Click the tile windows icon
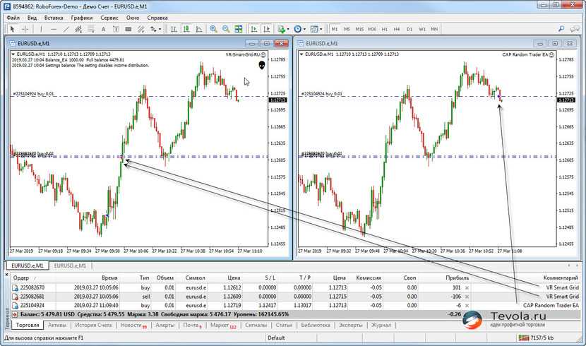Screen dimensions: 586x346 click(239, 29)
